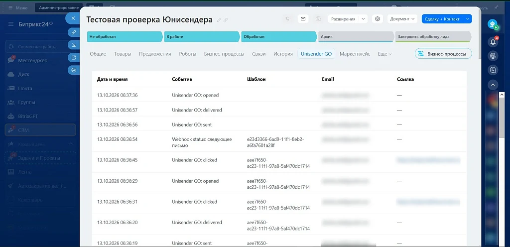
Task: Open the BitrixGPT copilot robot icon
Action: pos(493,25)
